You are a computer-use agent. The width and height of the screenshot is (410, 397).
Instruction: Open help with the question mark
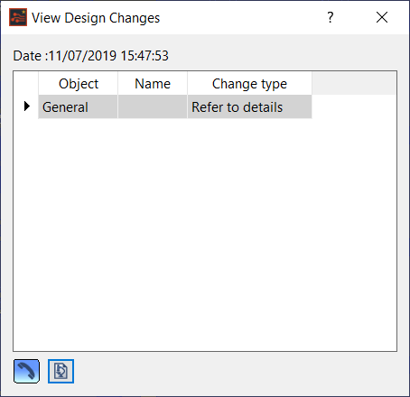(331, 17)
